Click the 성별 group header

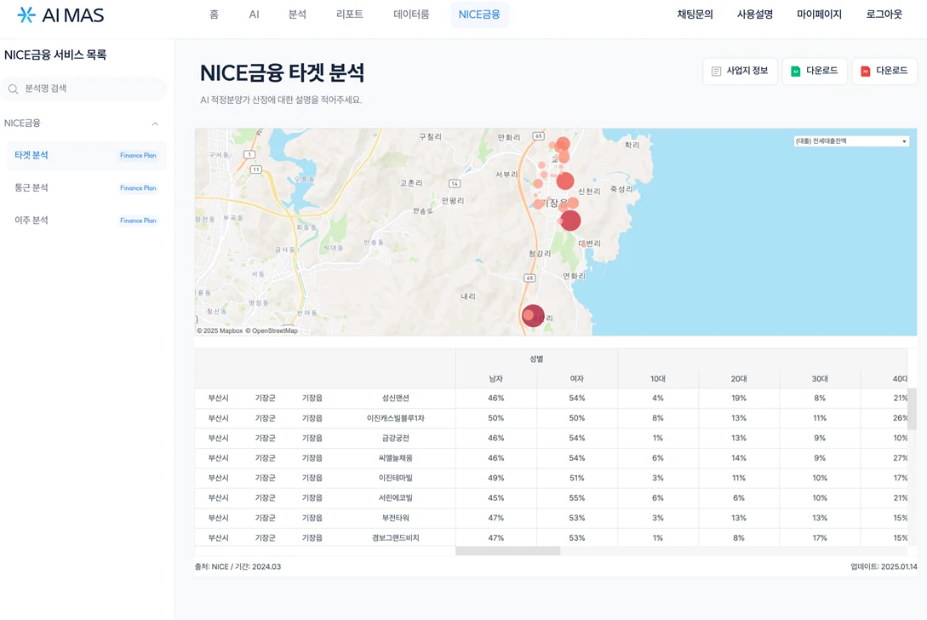pos(536,359)
